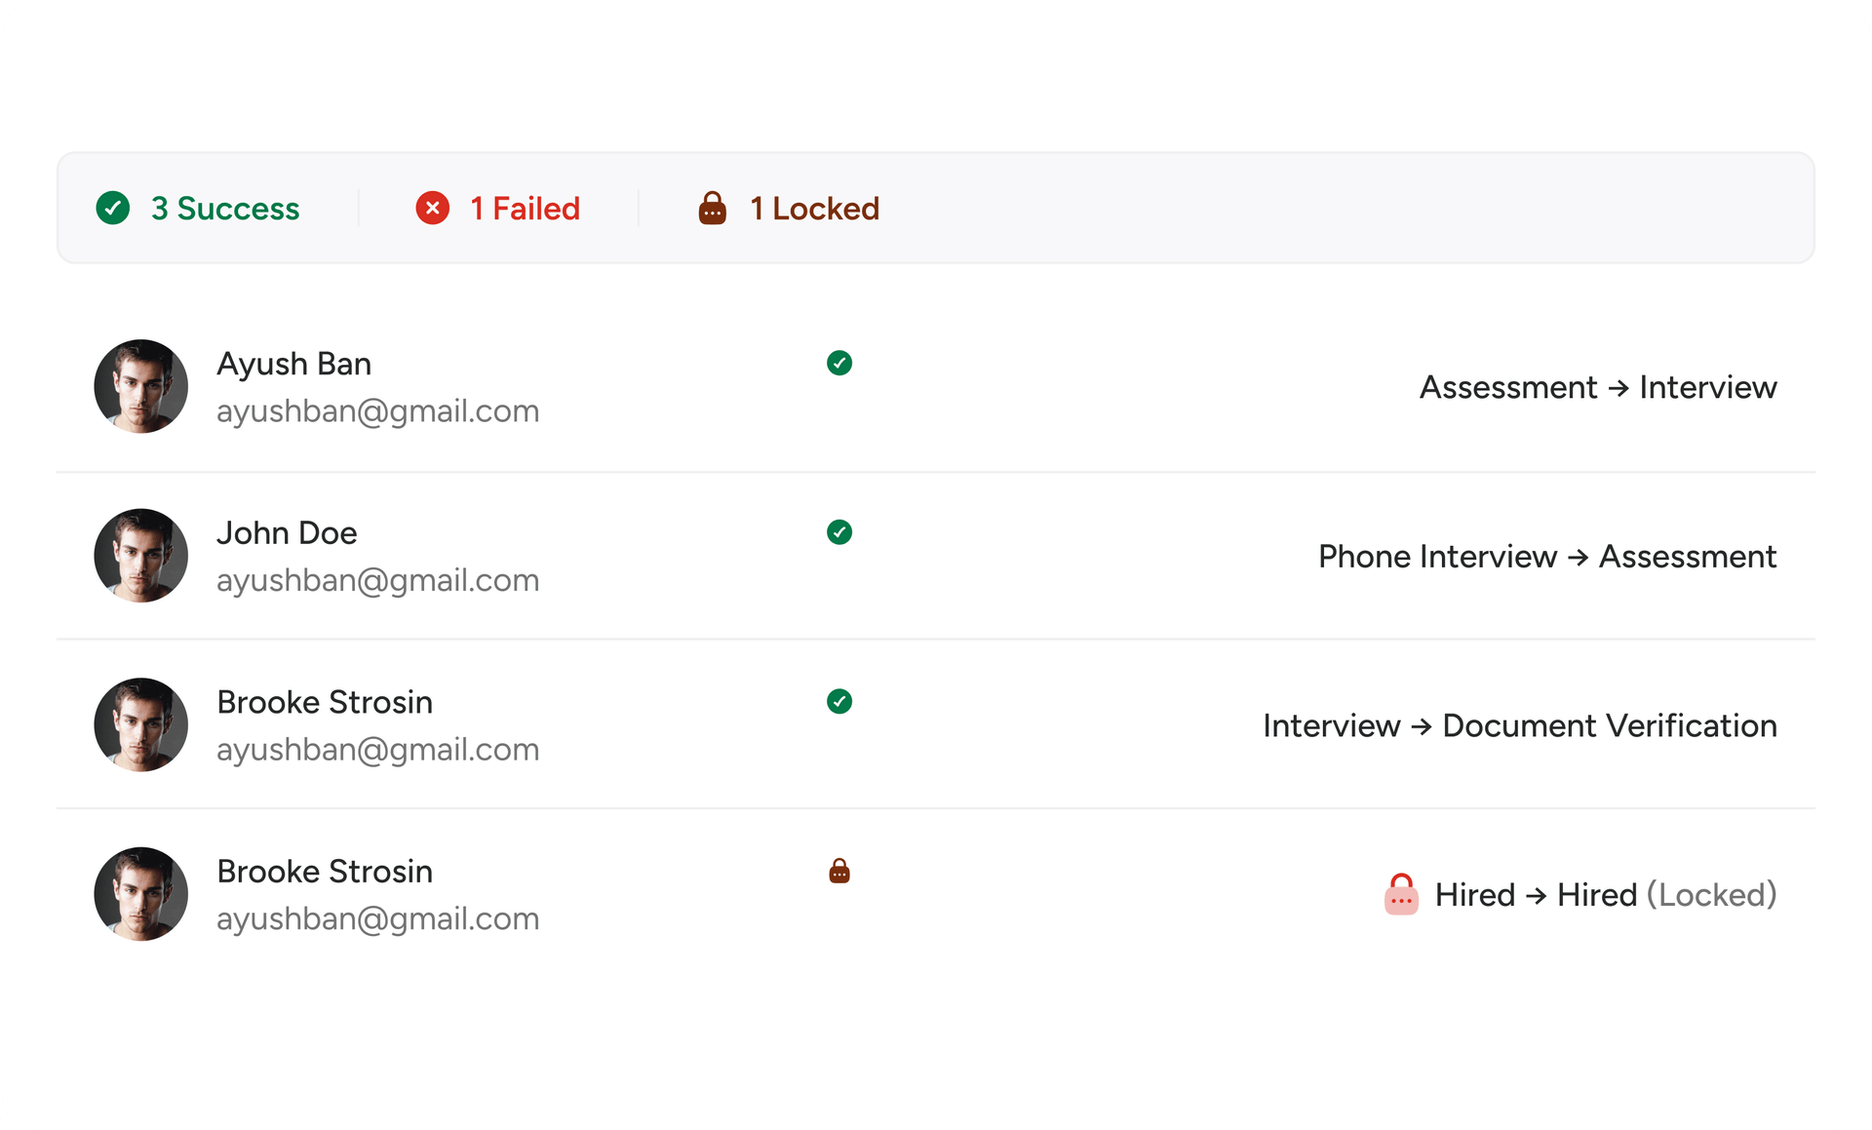Select the 1 Locked status filter

click(814, 209)
